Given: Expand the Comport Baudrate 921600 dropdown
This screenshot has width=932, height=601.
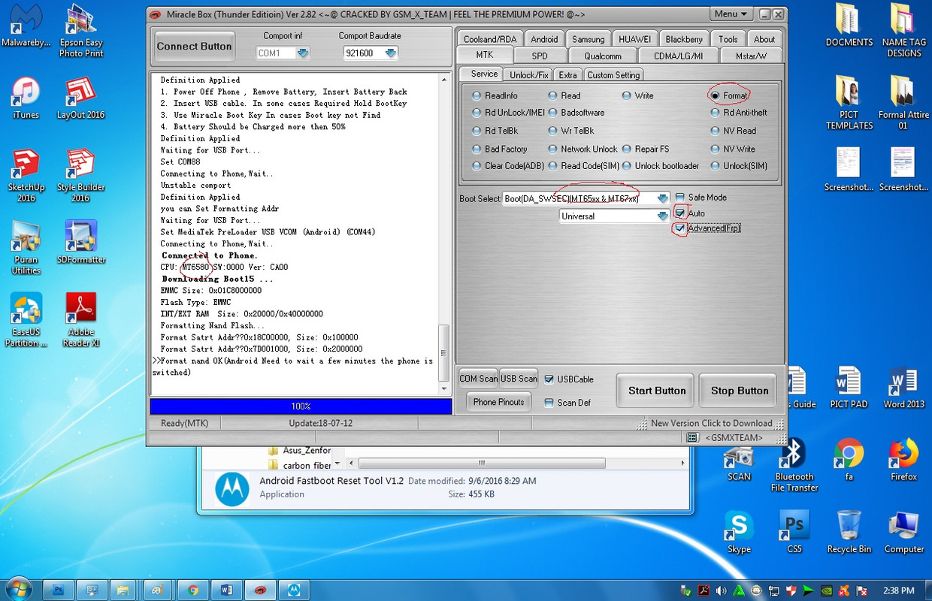Looking at the screenshot, I should (x=390, y=53).
